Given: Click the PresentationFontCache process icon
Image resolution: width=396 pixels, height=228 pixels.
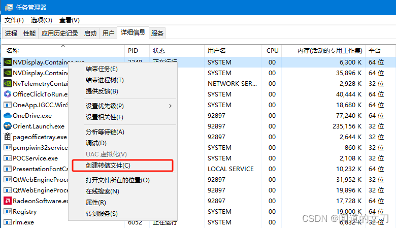Looking at the screenshot, I should 8,169.
